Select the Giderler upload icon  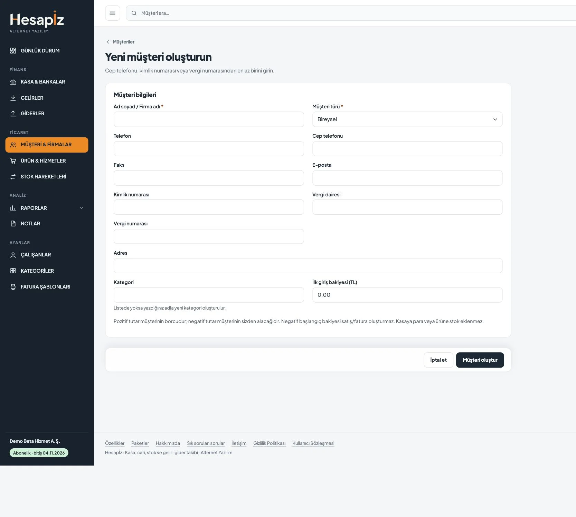point(13,114)
